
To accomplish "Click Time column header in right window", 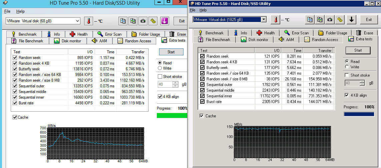I will click(x=292, y=50).
